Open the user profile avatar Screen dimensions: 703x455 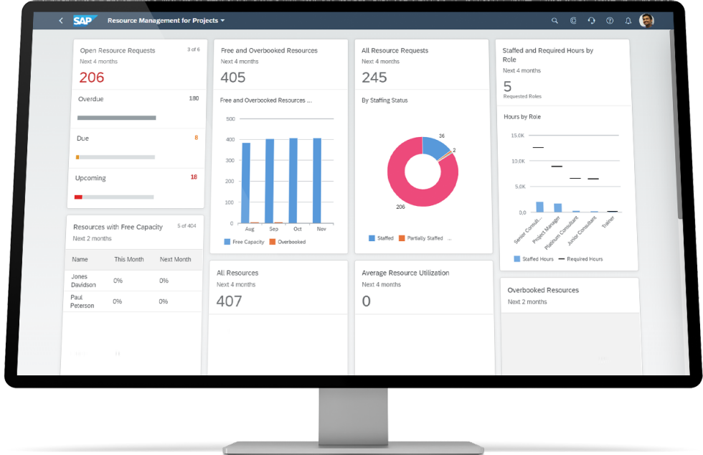click(x=646, y=21)
